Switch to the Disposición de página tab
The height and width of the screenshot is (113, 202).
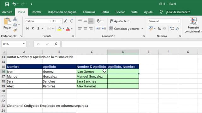(x=62, y=12)
